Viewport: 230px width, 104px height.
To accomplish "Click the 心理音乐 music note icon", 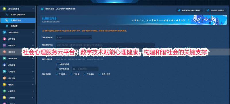I will pyautogui.click(x=4, y=91).
